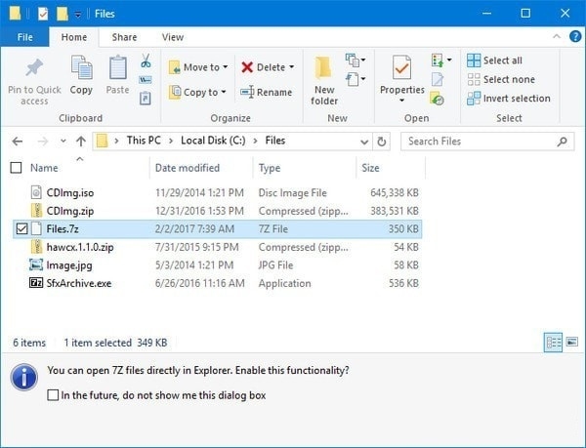The image size is (586, 448).
Task: Click the chevron after This PC
Action: tap(171, 141)
